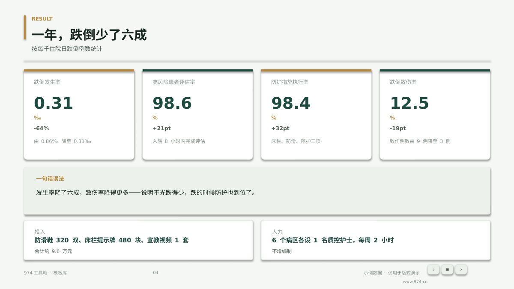Click the page number 04
Viewport: 514px width, 289px height.
[x=155, y=273]
